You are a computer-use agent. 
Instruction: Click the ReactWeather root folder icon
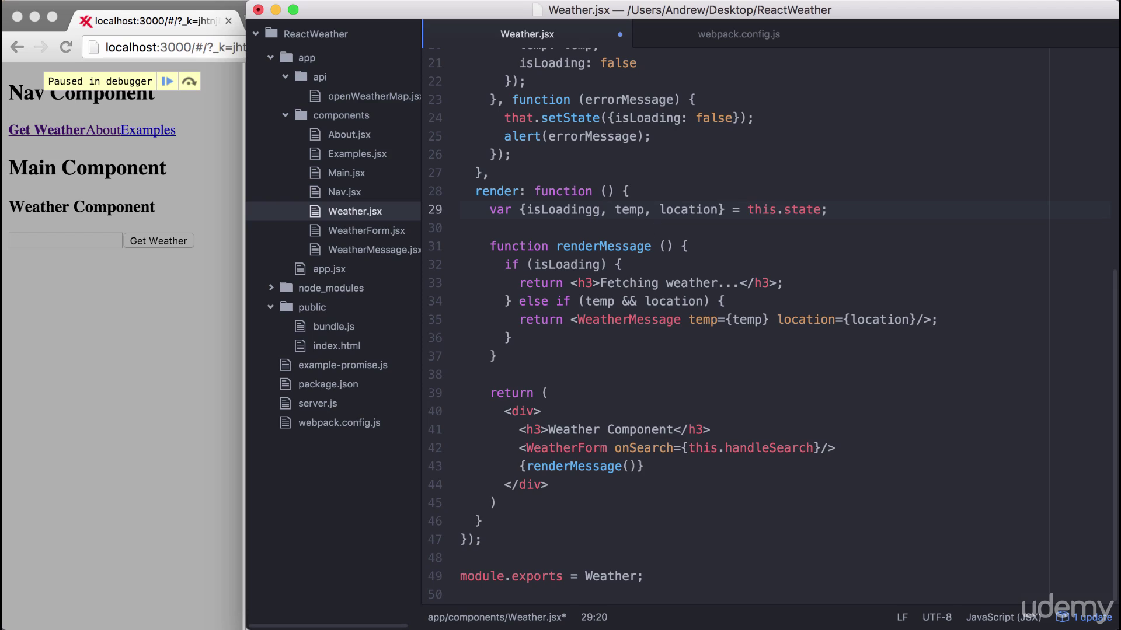tap(271, 33)
